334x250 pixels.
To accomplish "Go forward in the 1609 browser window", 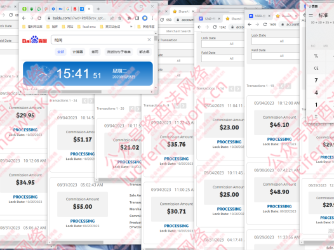I will coord(257,25).
